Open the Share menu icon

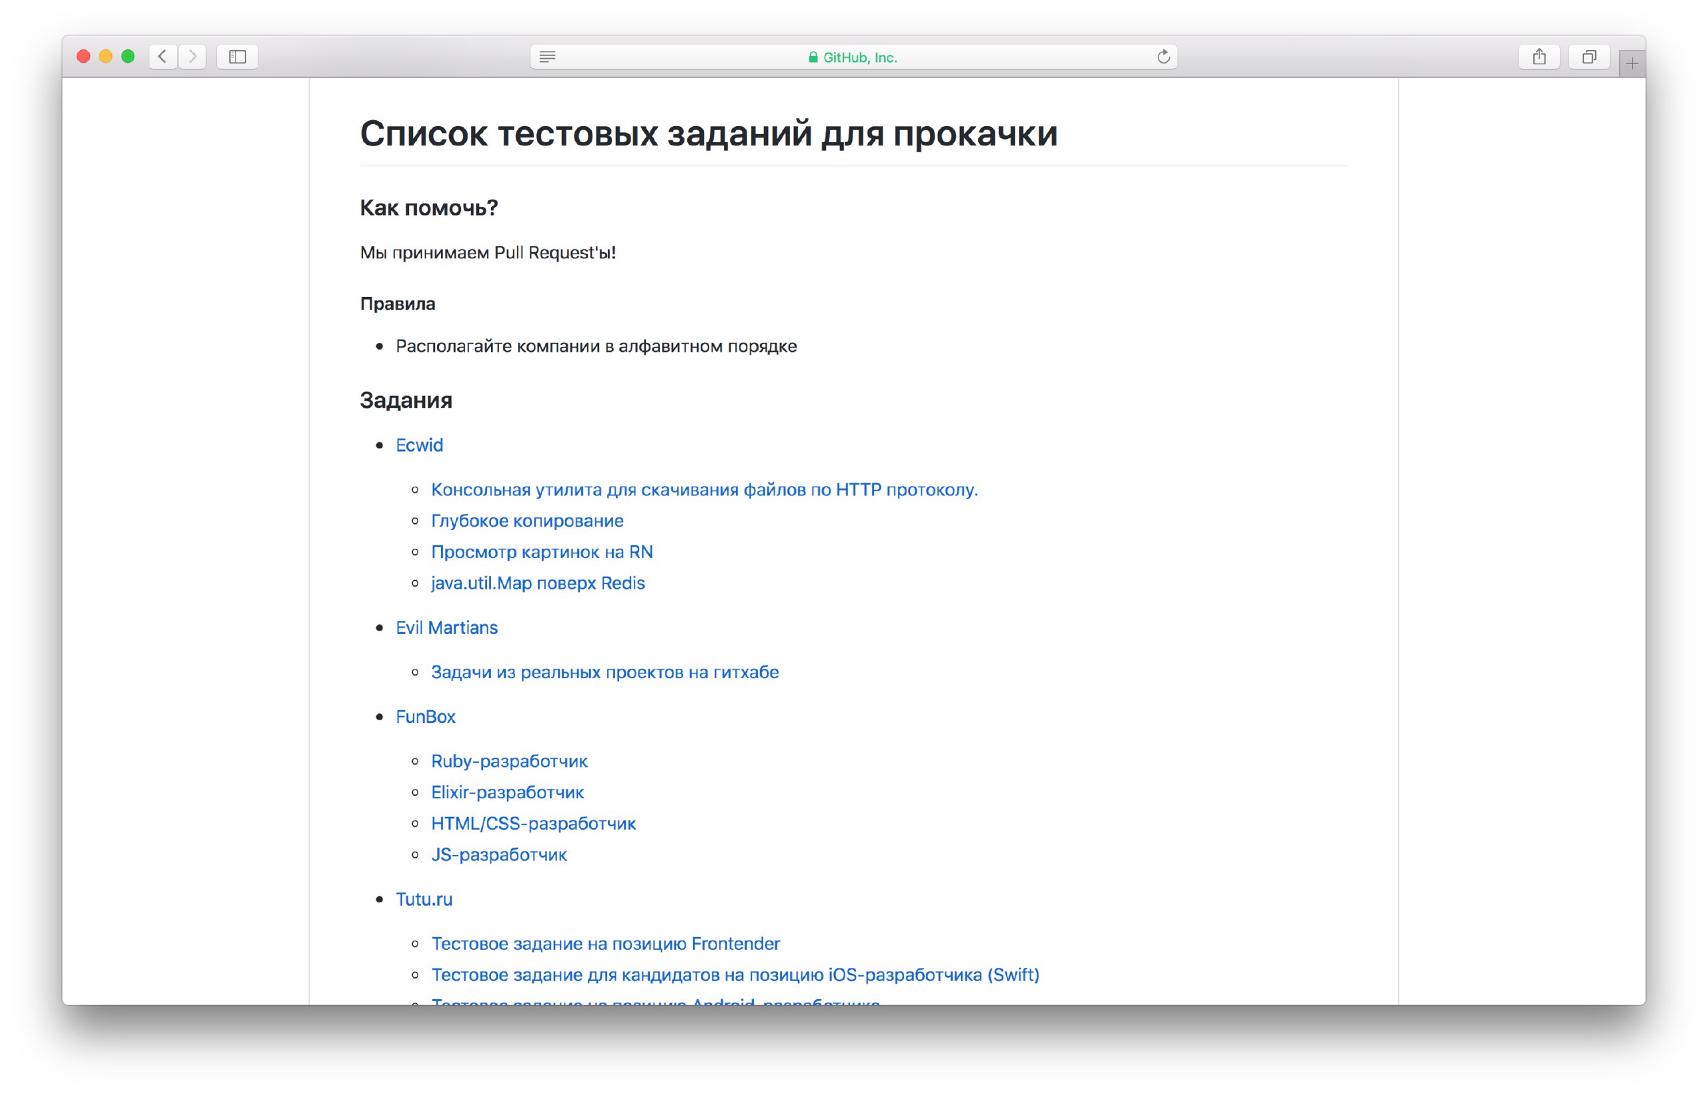point(1539,57)
